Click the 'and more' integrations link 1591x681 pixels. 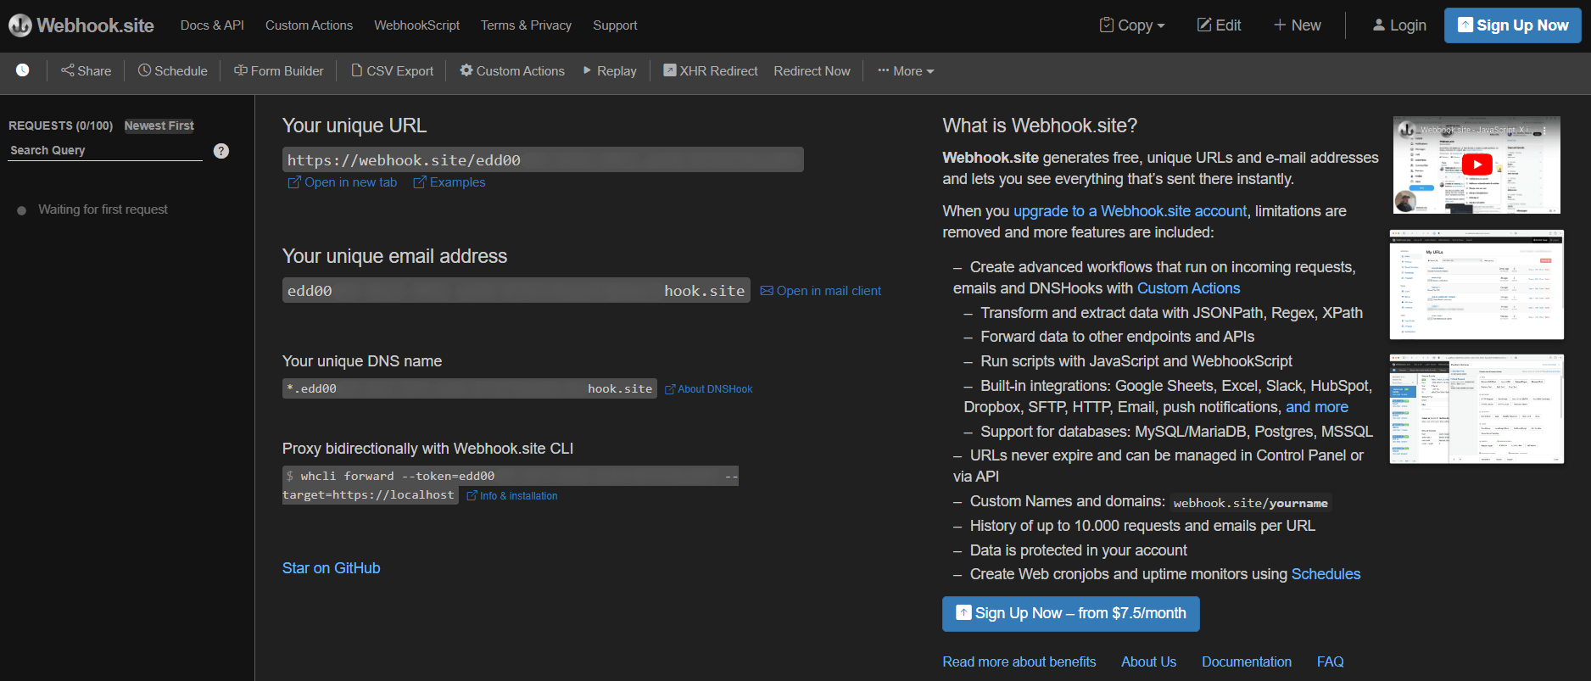pyautogui.click(x=1317, y=407)
